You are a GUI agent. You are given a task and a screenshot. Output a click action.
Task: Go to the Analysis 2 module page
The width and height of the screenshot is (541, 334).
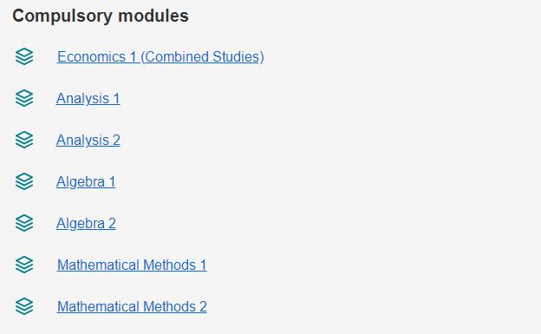(88, 141)
